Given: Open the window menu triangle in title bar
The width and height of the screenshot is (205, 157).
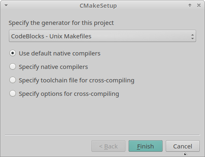Looking at the screenshot, I should (x=6, y=5).
